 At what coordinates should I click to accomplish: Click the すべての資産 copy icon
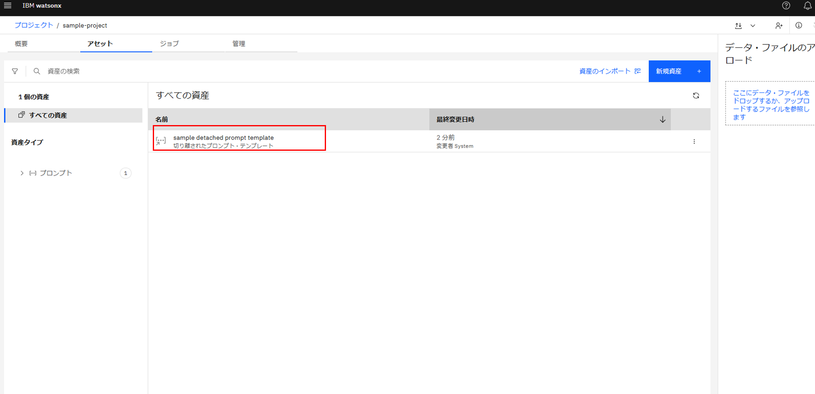[x=22, y=115]
